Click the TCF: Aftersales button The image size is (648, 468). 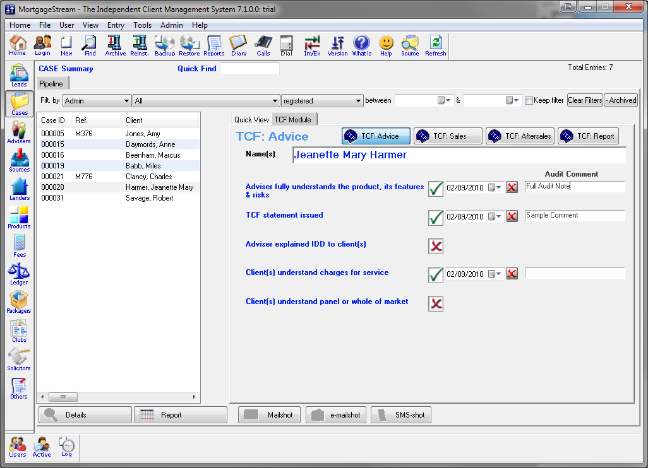pos(520,136)
